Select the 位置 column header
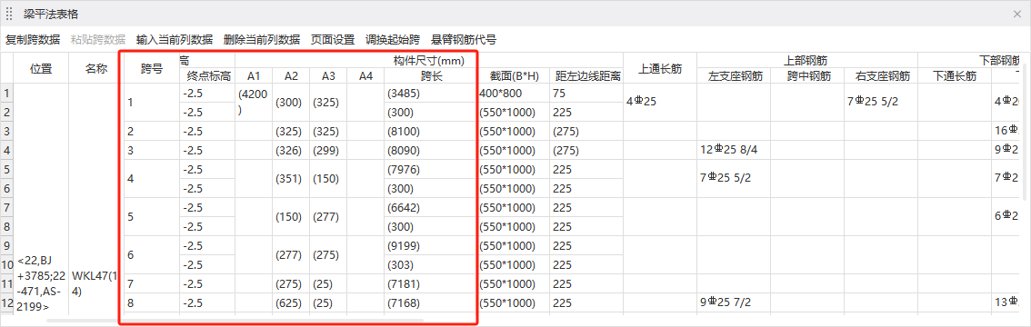Viewport: 1031px width, 327px height. click(x=41, y=67)
